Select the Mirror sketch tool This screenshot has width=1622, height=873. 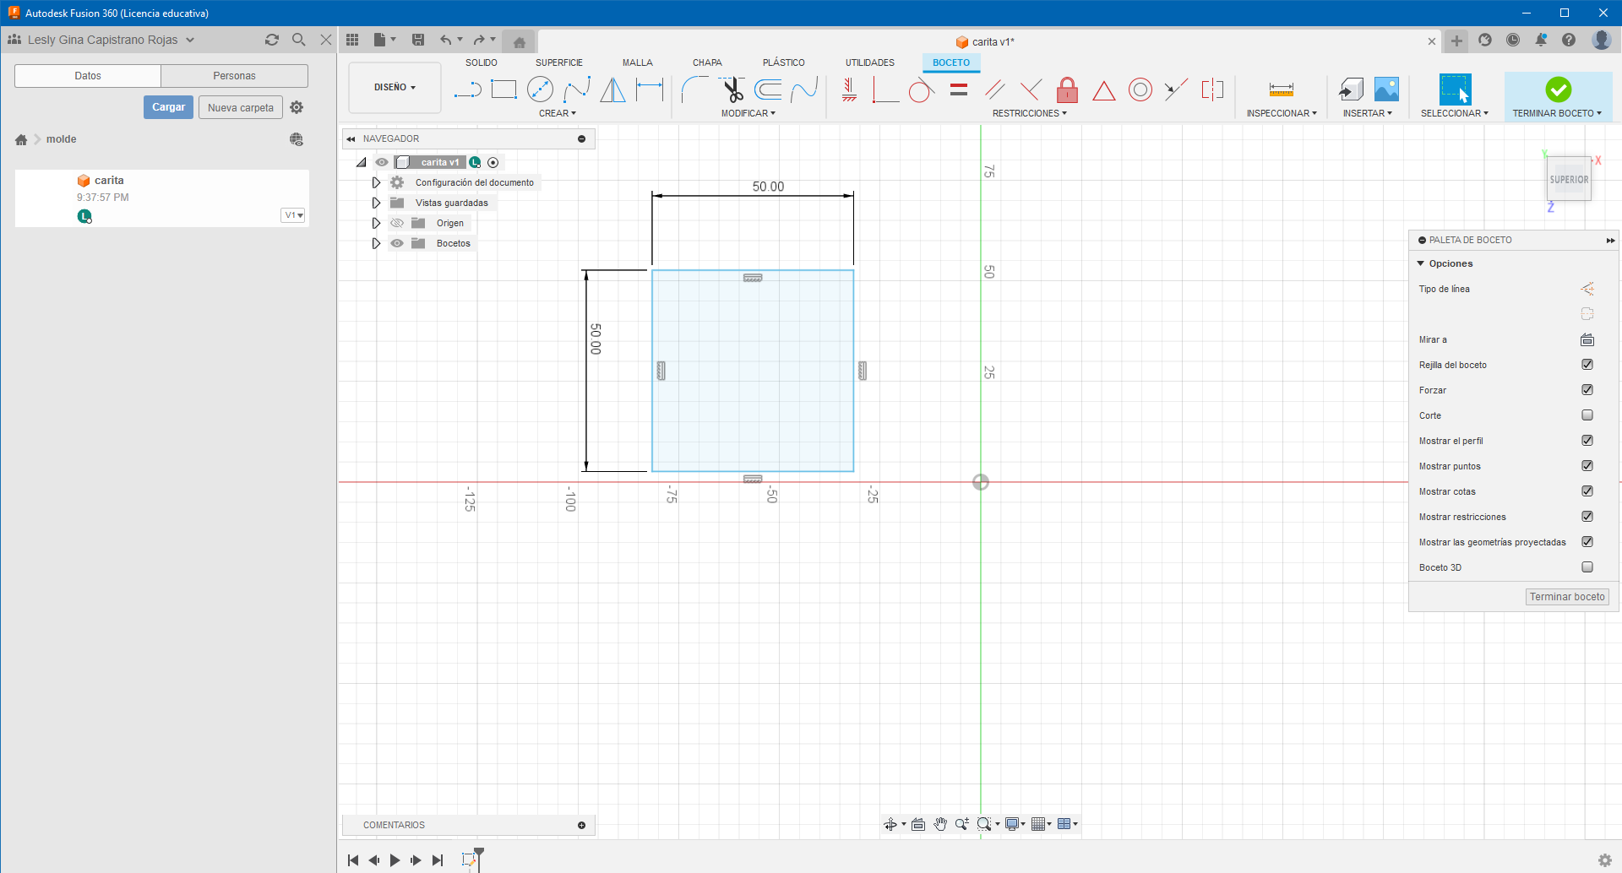613,89
